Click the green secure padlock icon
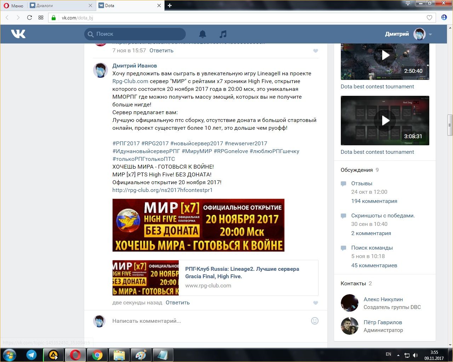453x362 pixels. pos(54,18)
